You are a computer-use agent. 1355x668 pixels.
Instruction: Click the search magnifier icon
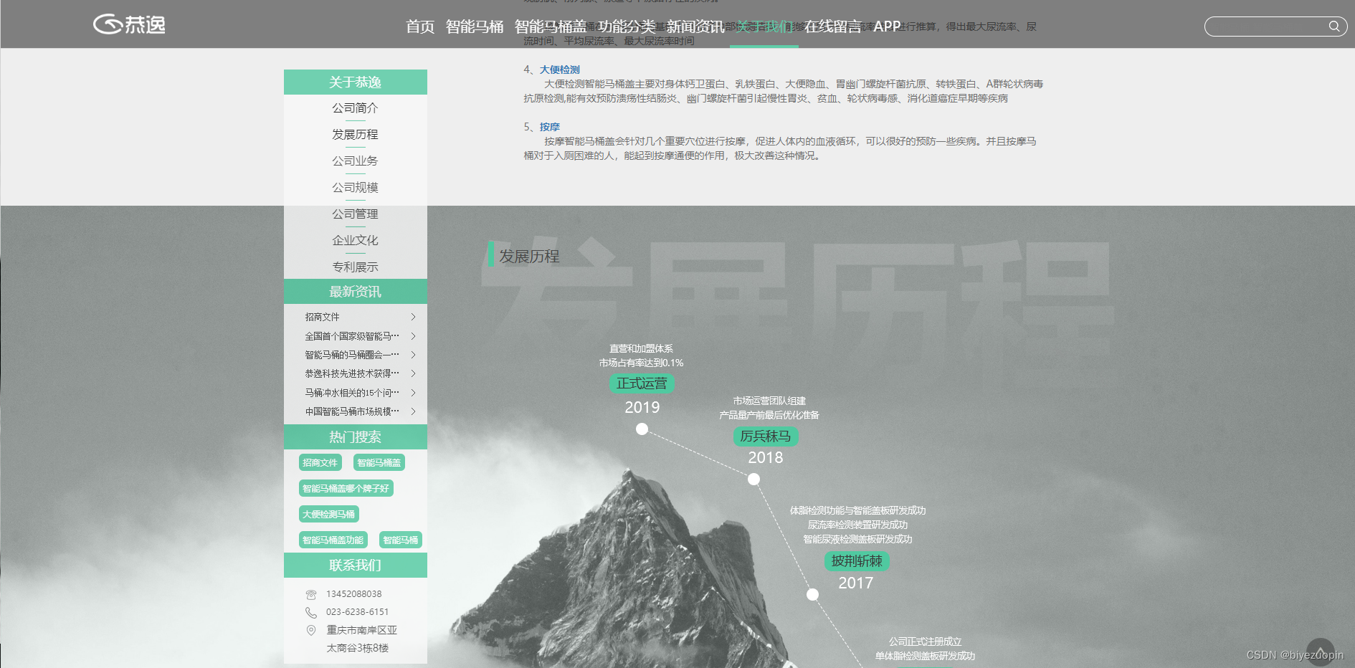click(x=1334, y=27)
